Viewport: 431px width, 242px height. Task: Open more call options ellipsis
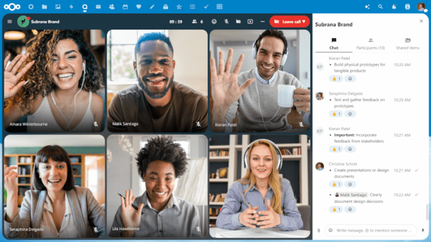[262, 21]
